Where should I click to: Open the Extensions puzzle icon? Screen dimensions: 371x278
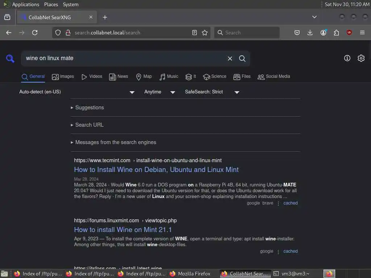336,33
